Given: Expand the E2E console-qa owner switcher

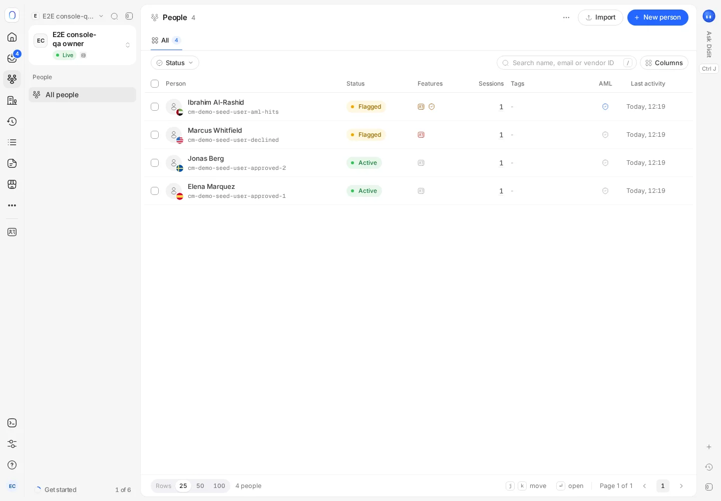Looking at the screenshot, I should (82, 45).
